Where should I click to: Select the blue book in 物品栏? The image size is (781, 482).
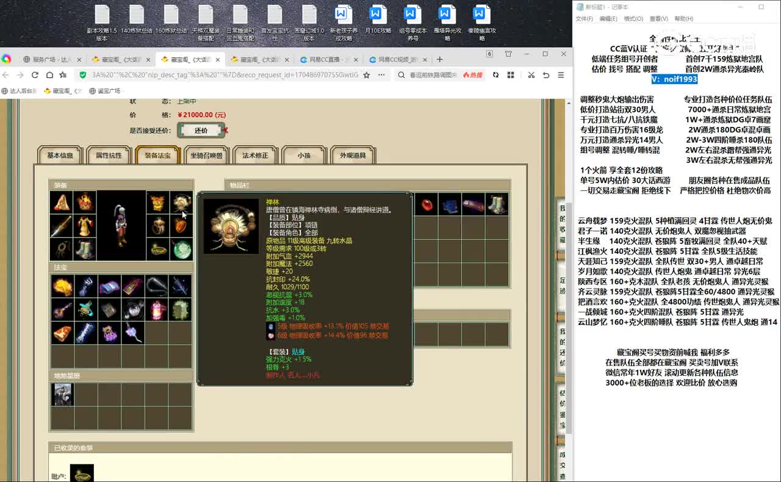450,204
